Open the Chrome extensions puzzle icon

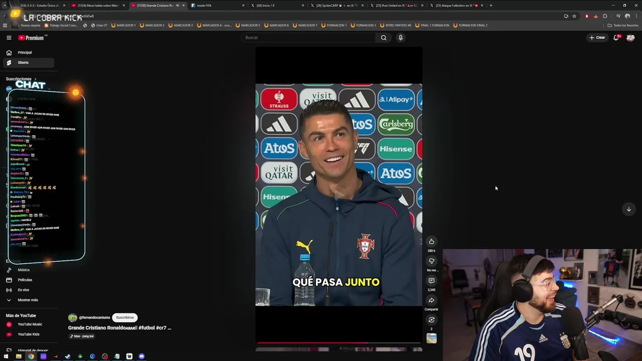tap(605, 16)
